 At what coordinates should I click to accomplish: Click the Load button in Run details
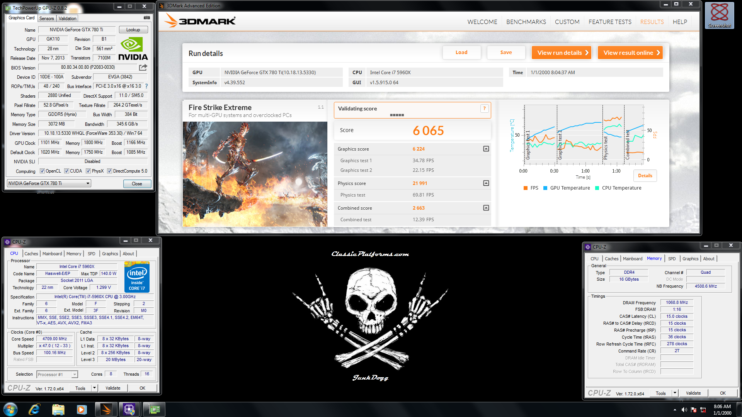[461, 53]
